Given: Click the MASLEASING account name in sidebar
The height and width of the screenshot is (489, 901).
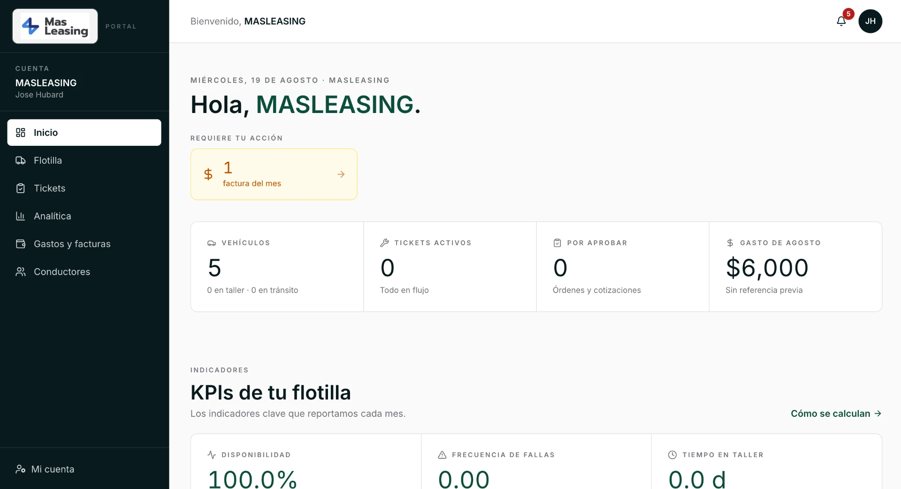Looking at the screenshot, I should 46,83.
